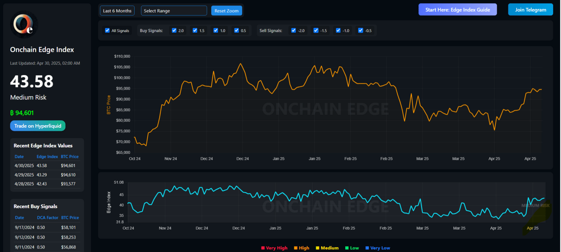Click the yellow Medium legend swatch
Viewport: 561px width, 252px height.
pos(317,248)
